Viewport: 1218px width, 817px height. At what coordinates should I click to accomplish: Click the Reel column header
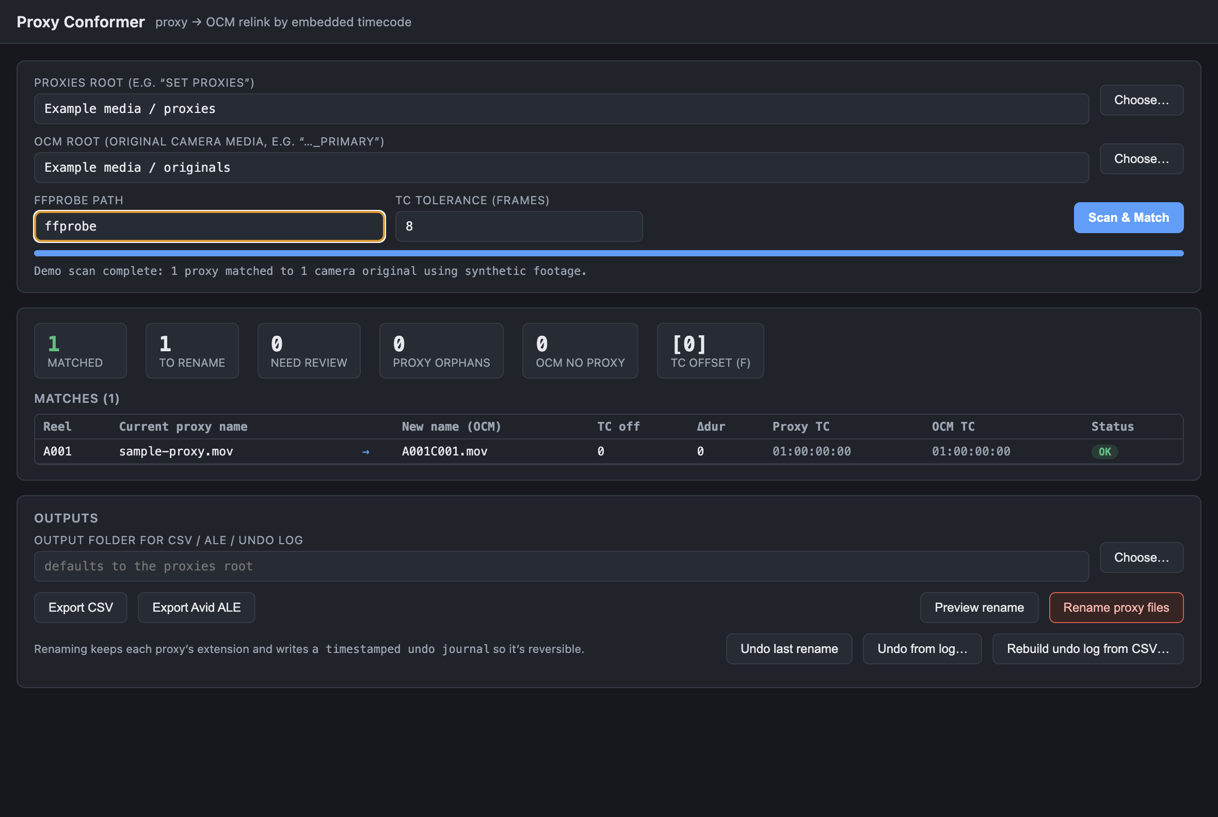[x=57, y=427]
